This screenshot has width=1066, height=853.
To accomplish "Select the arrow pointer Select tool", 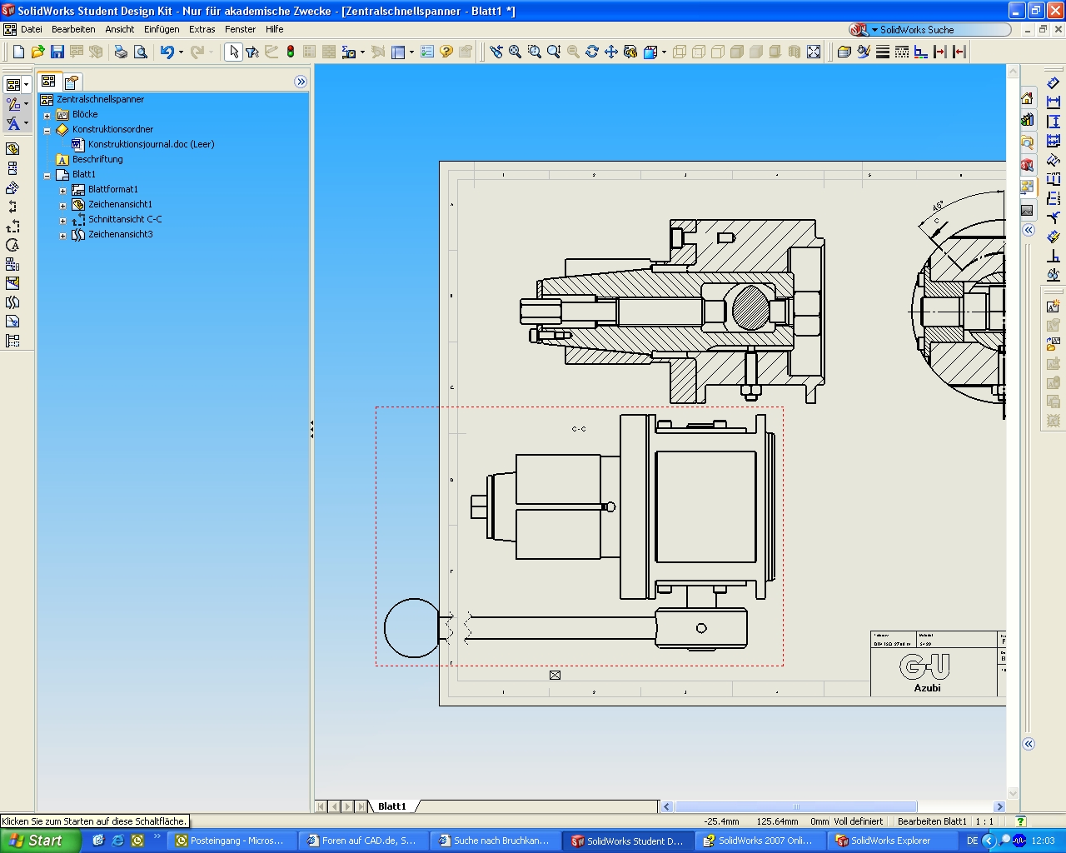I will pyautogui.click(x=234, y=52).
